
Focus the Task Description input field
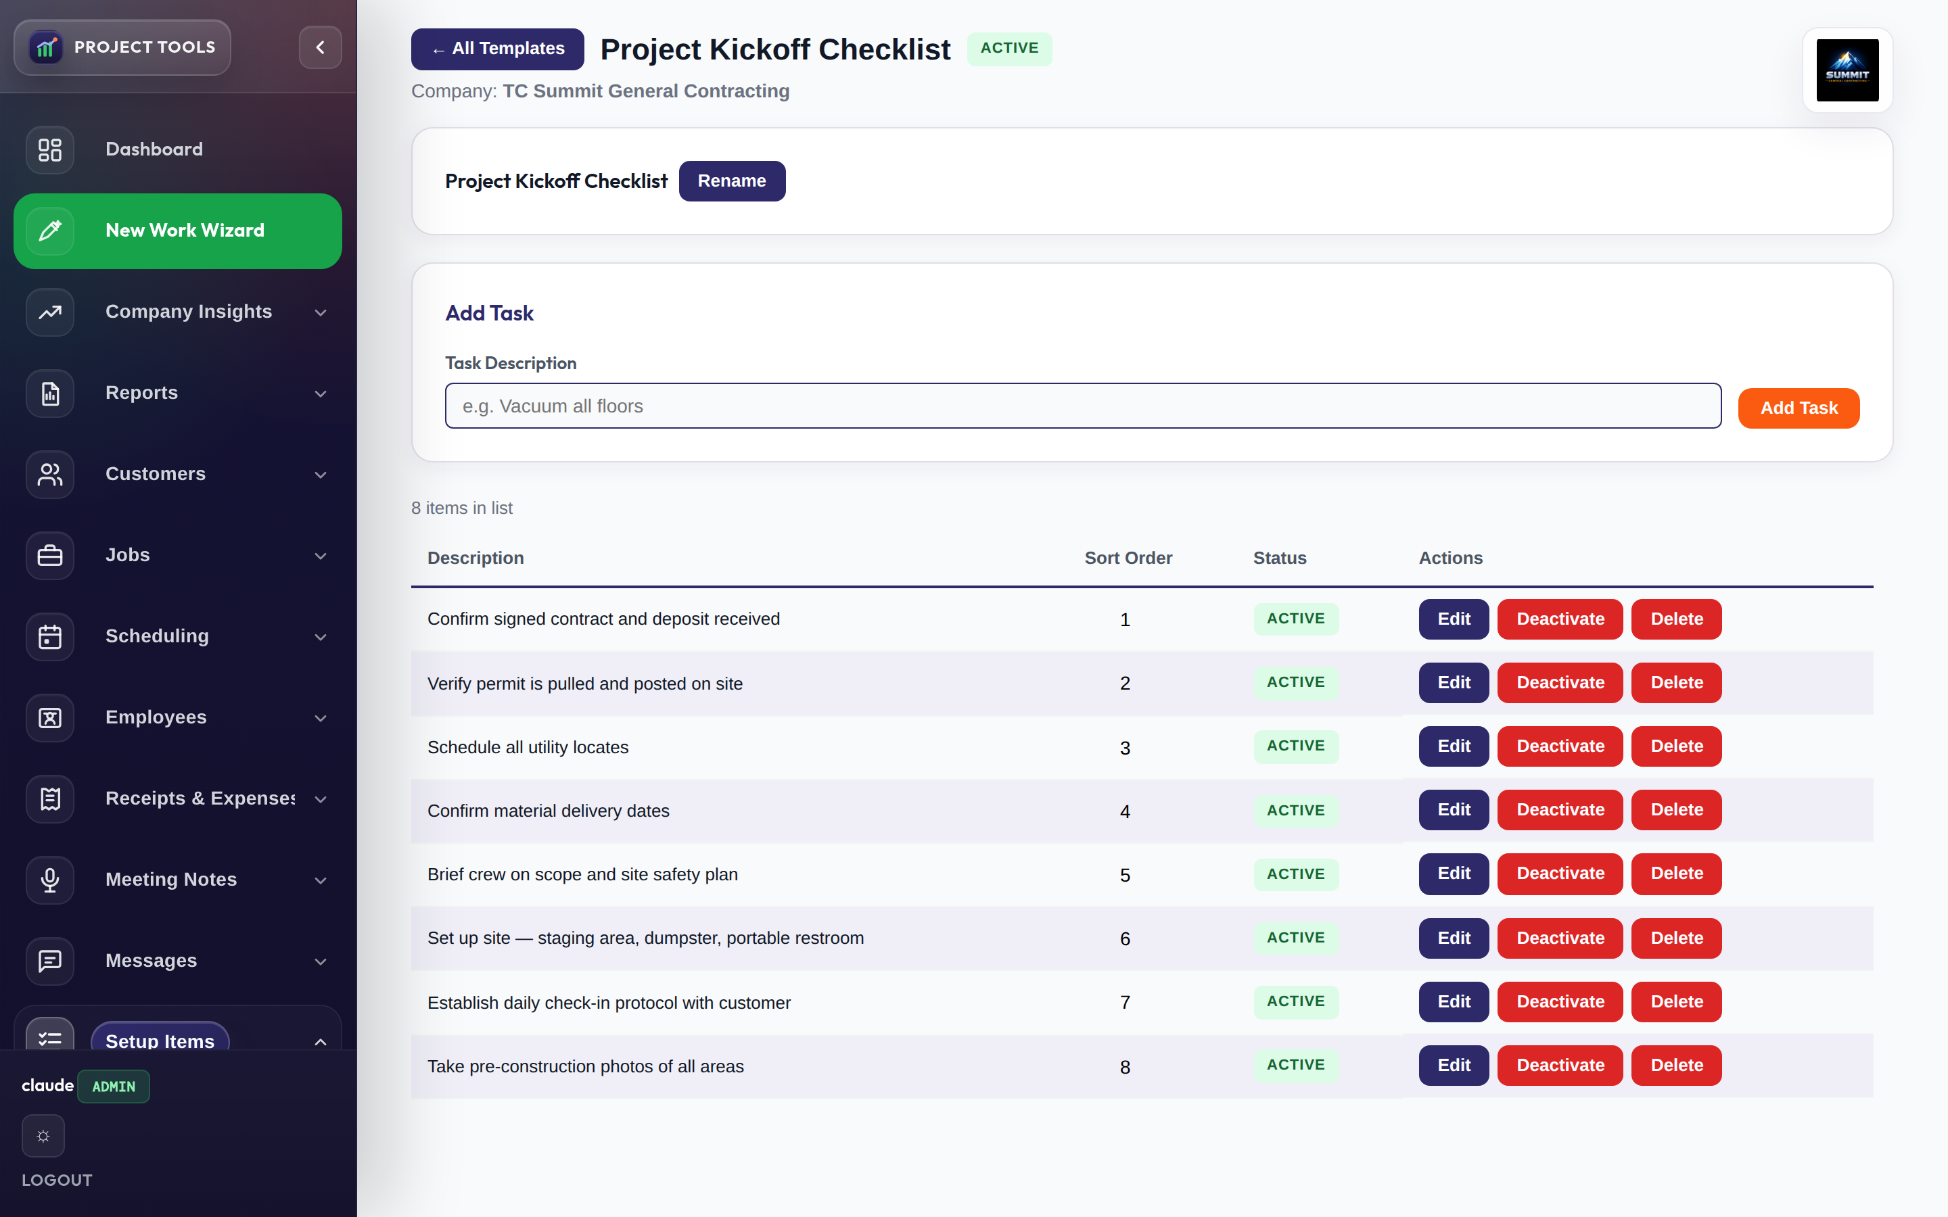[x=1083, y=406]
